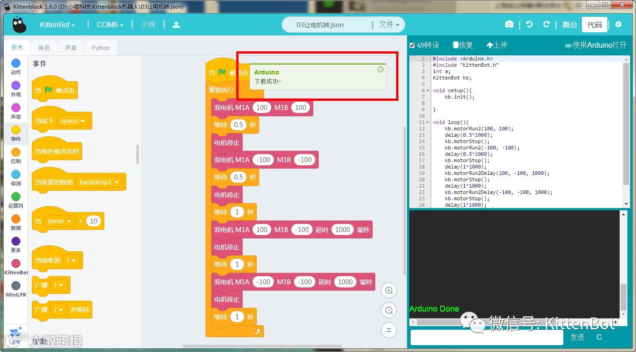Select the 声音 block category circle
The height and width of the screenshot is (352, 636).
click(16, 108)
